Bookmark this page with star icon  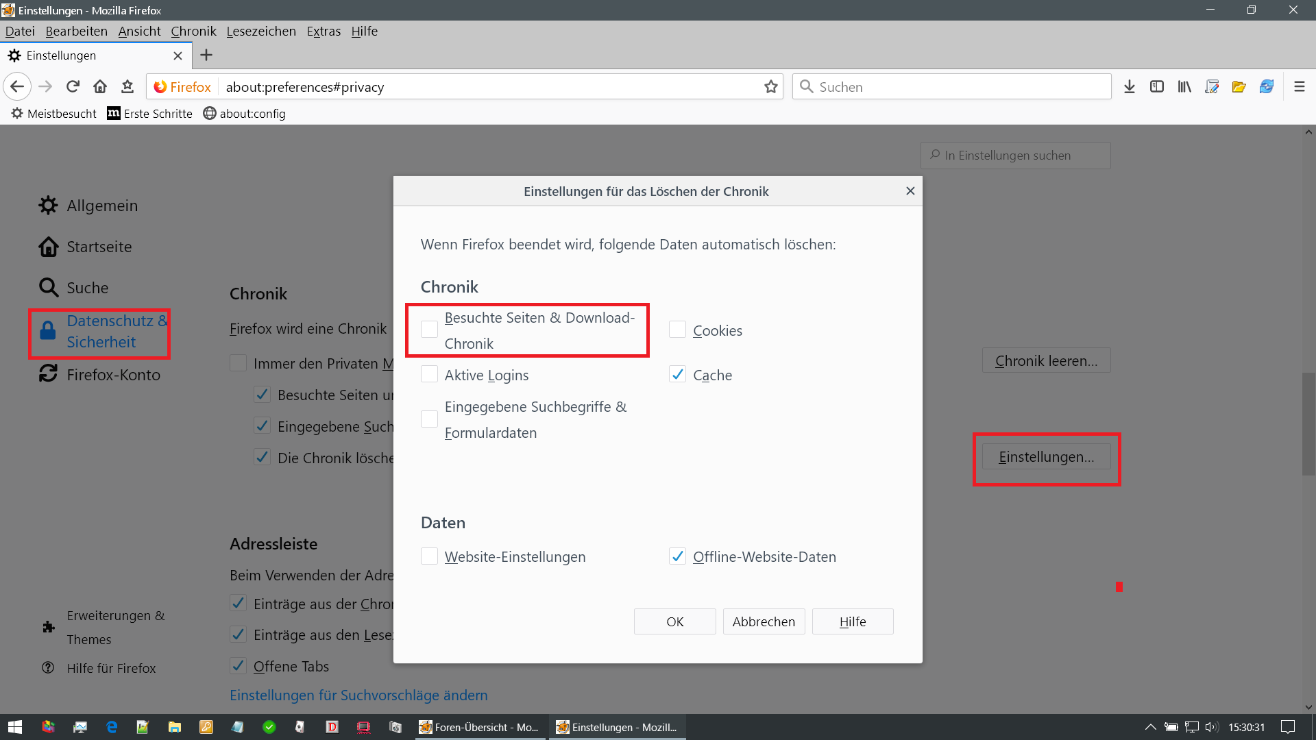[x=771, y=87]
